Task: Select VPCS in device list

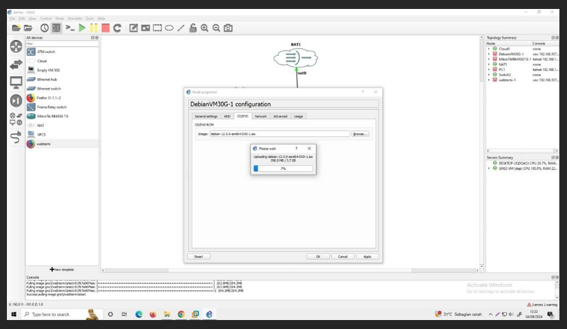Action: tap(62, 134)
